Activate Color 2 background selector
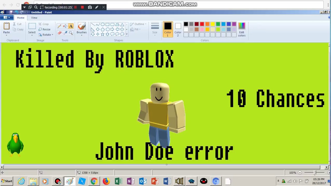 pos(178,29)
